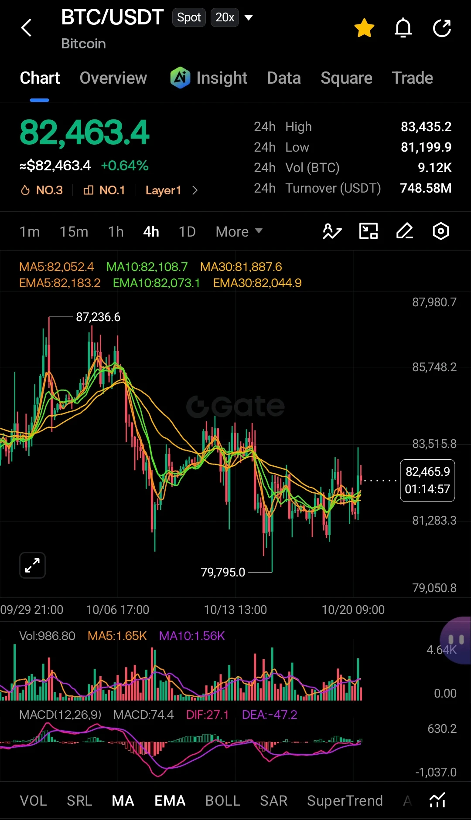
Task: Expand the Layer1 ranking chevron
Action: click(195, 190)
